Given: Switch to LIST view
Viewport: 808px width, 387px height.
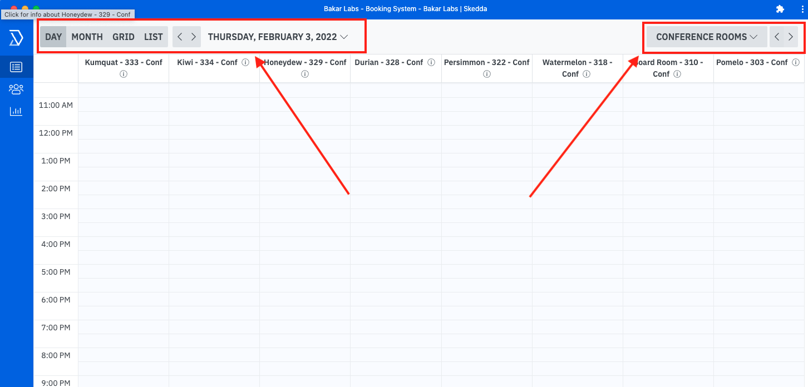Looking at the screenshot, I should coord(154,37).
